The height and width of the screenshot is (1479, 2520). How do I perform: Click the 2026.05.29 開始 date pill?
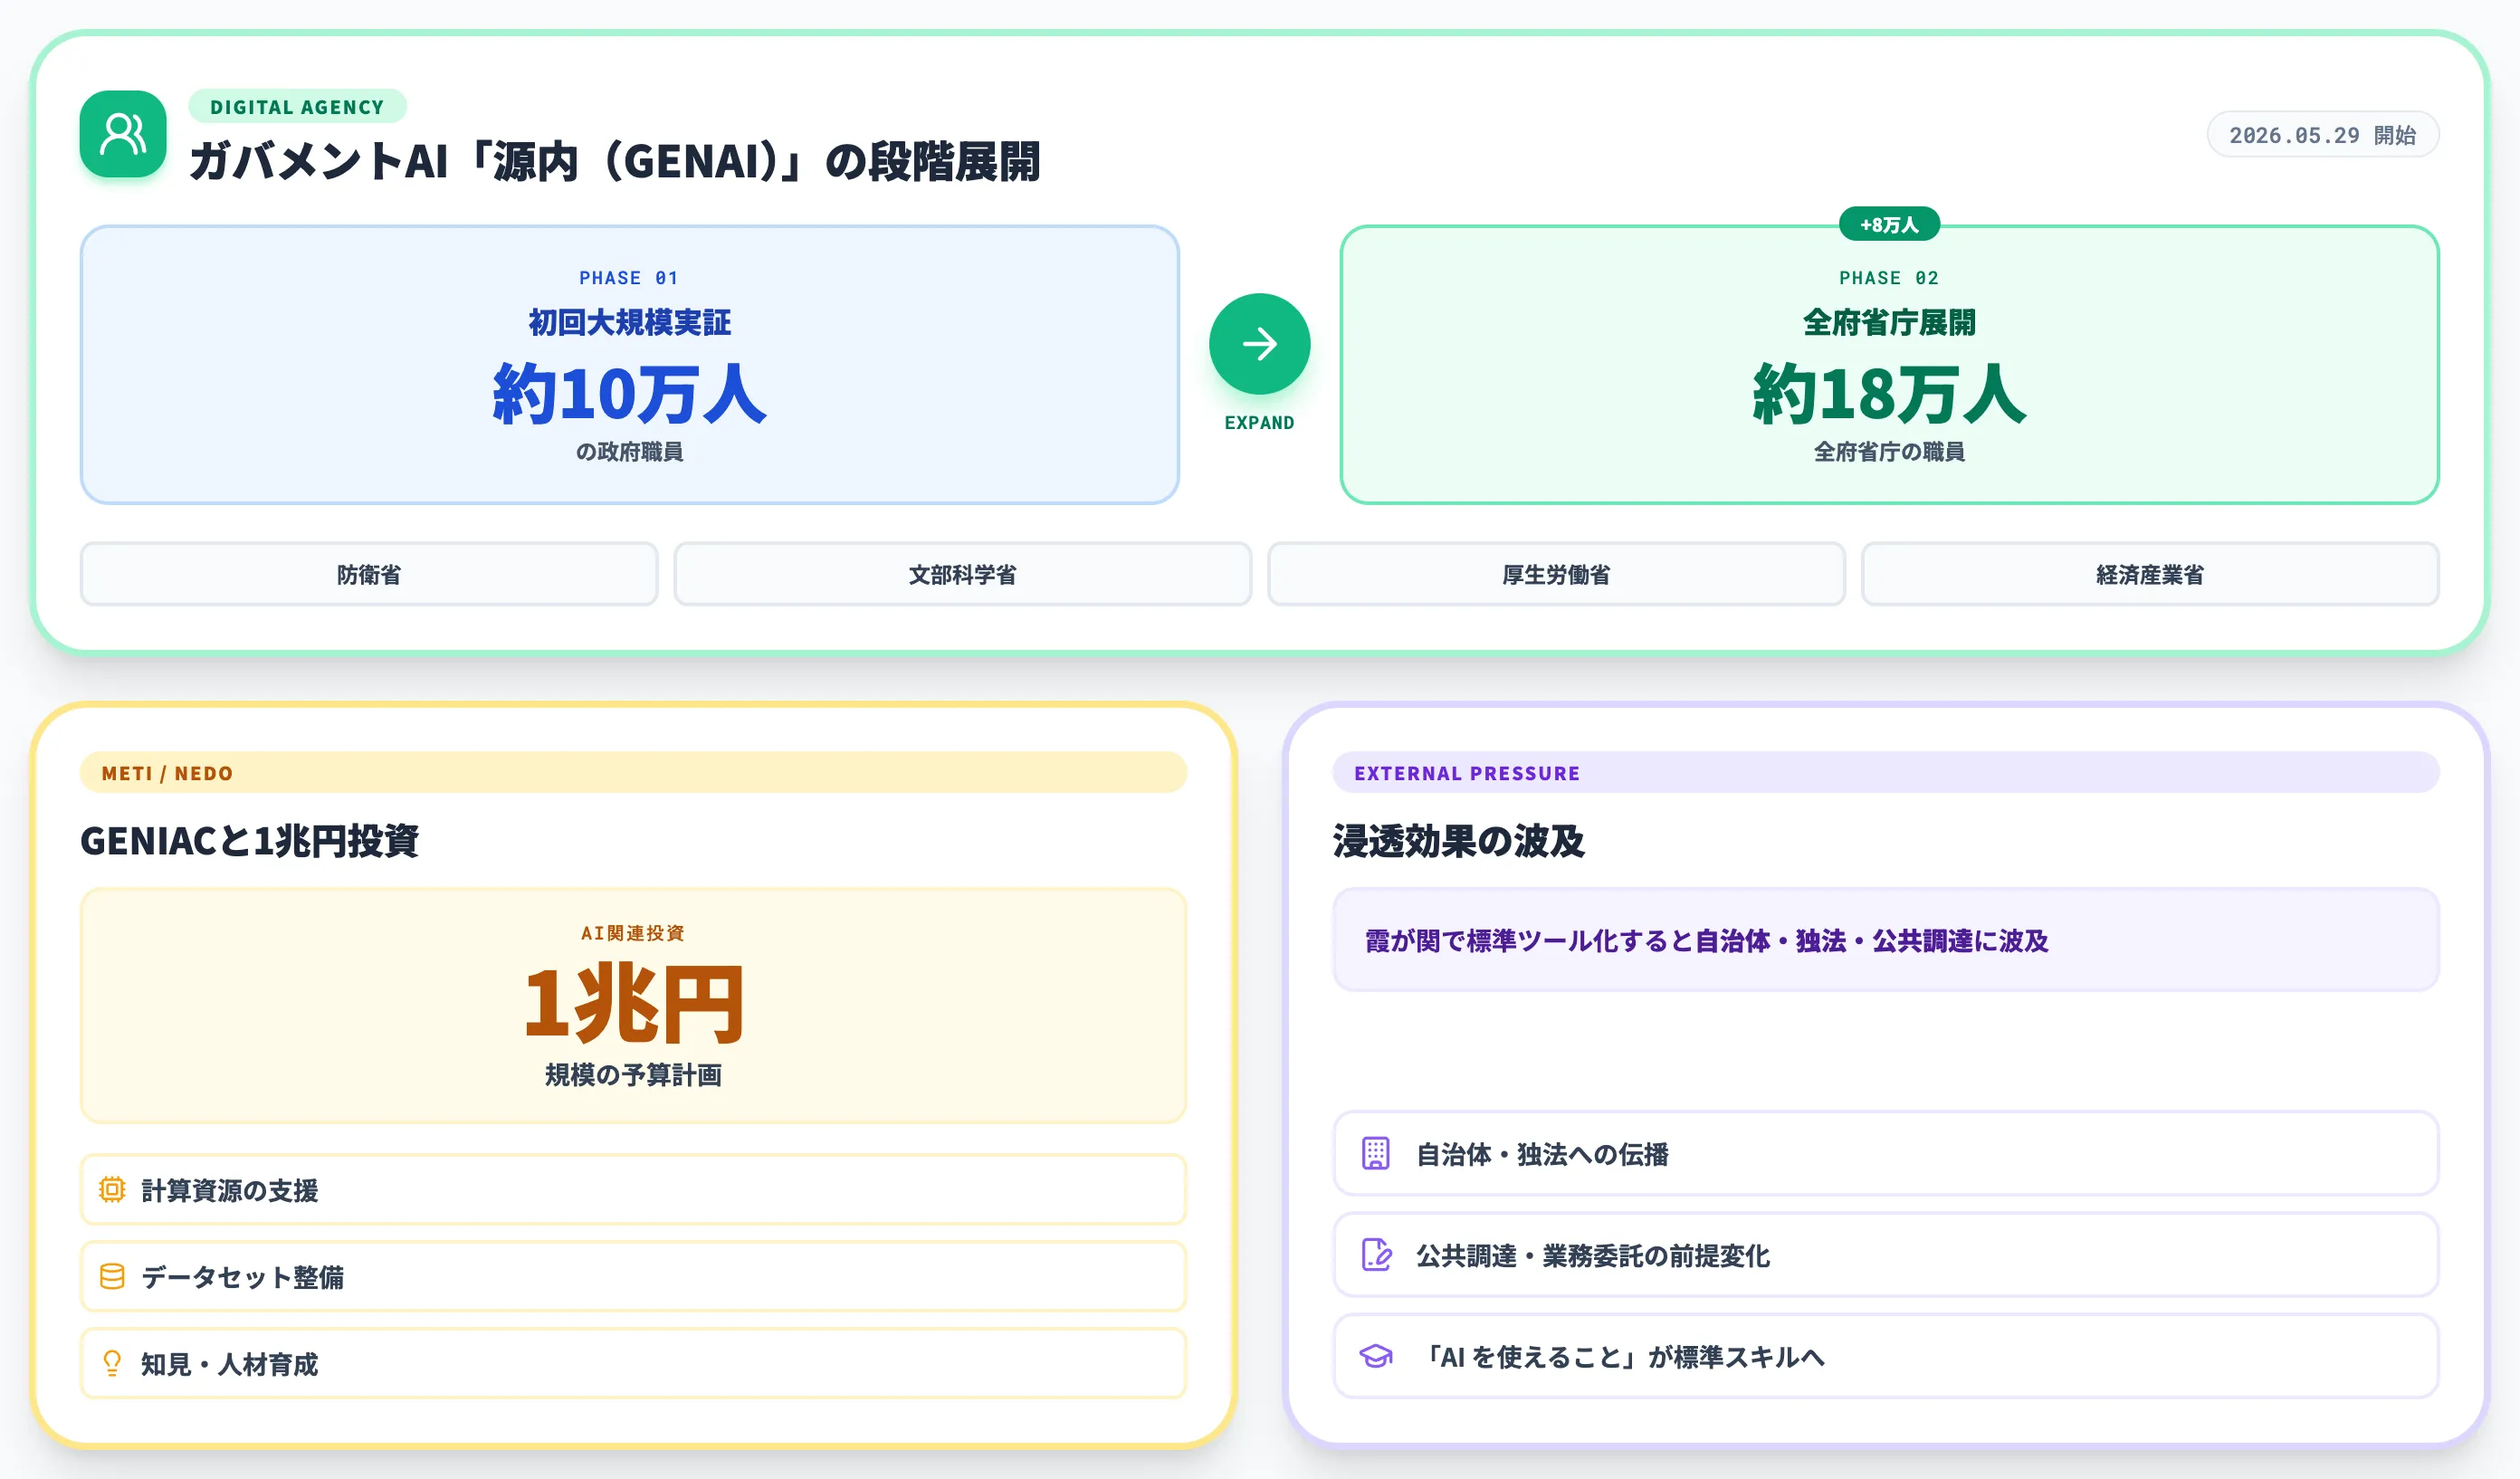click(x=2322, y=135)
